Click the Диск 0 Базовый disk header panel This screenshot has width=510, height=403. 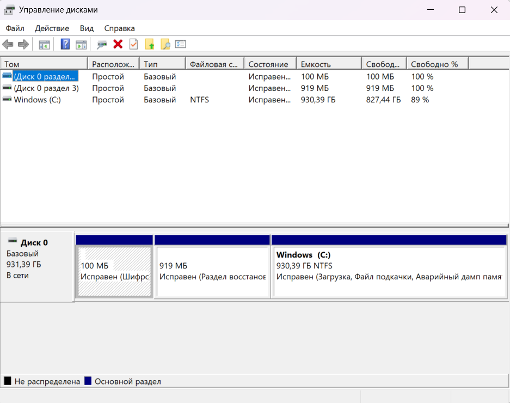coord(38,266)
